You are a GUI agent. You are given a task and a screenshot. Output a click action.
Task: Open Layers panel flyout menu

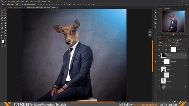188,37
